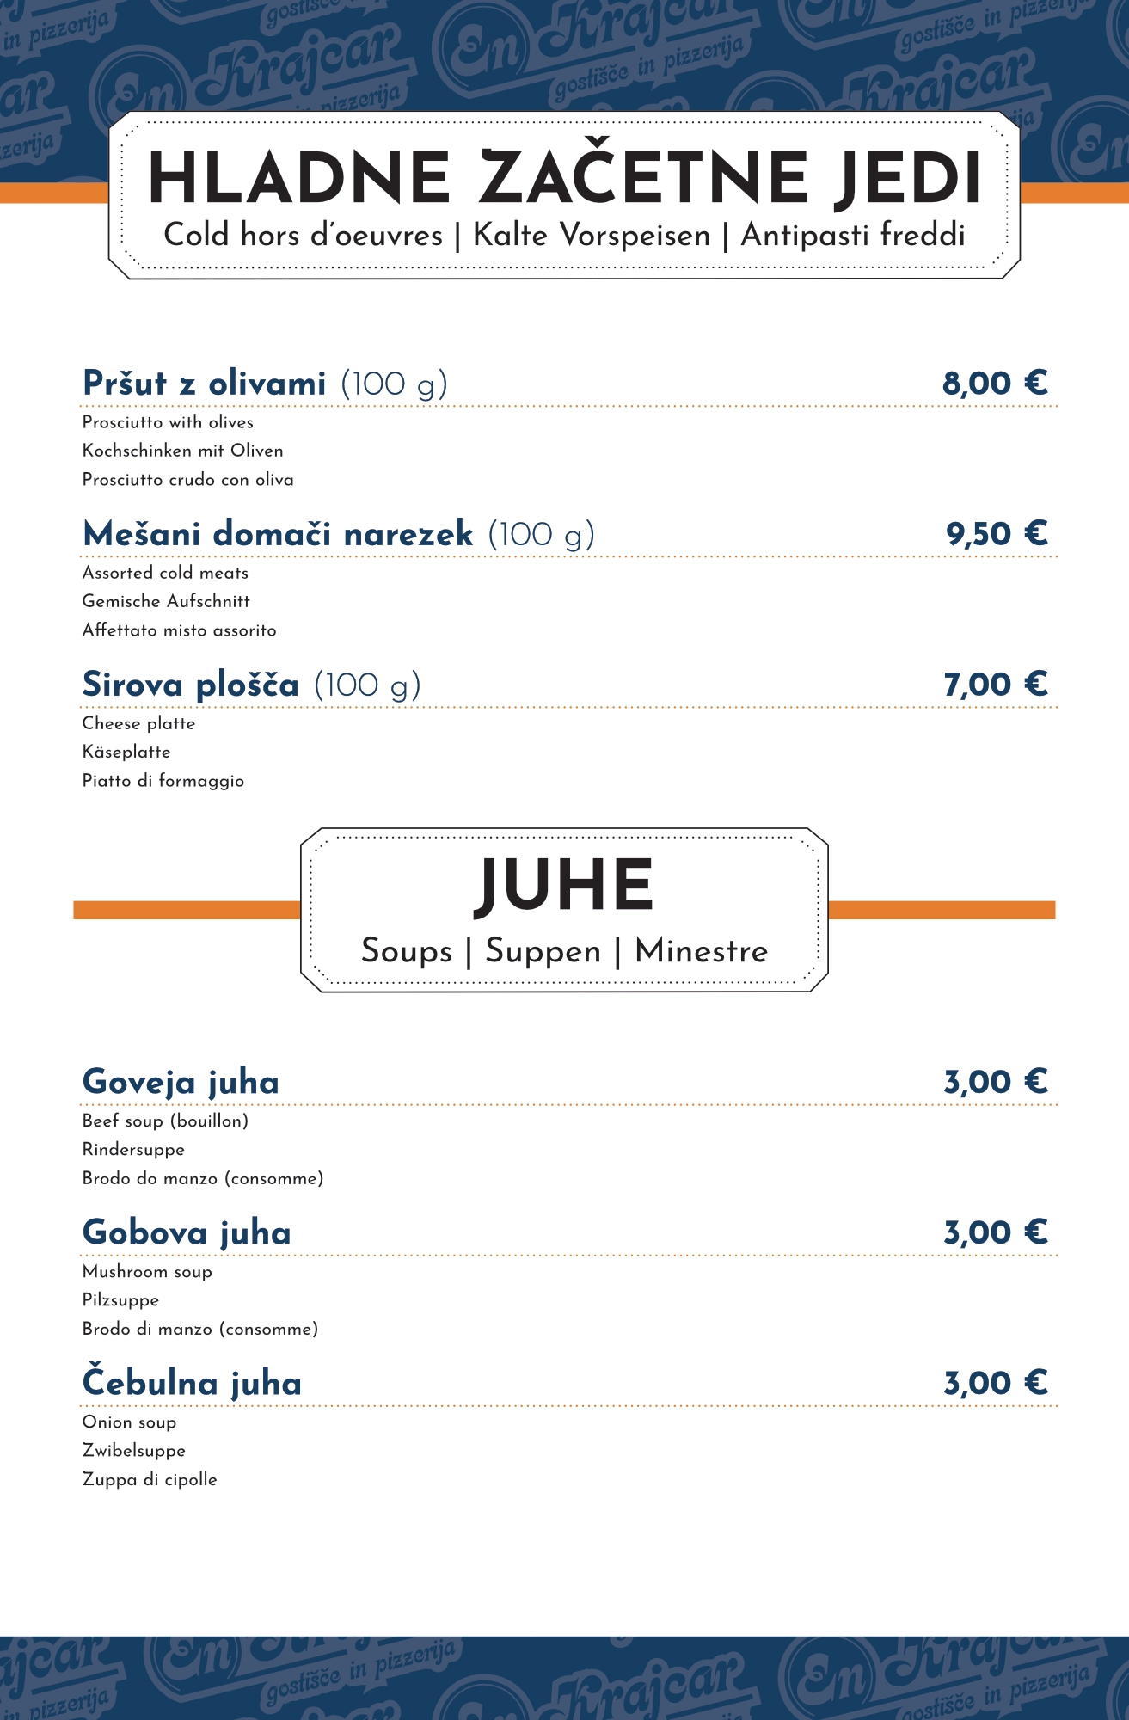Click the "Soups | Suppen | Minestre" subtitle
Image resolution: width=1129 pixels, height=1720 pixels.
coord(564,951)
